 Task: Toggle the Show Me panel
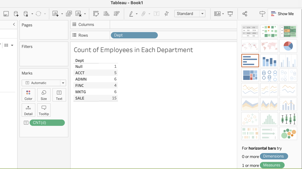(x=282, y=14)
